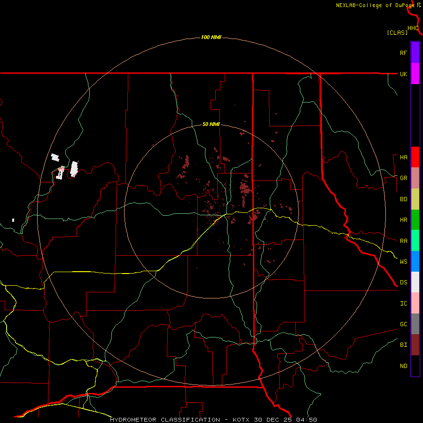Click the IC legend label
This screenshot has height=423, width=423.
pos(403,304)
